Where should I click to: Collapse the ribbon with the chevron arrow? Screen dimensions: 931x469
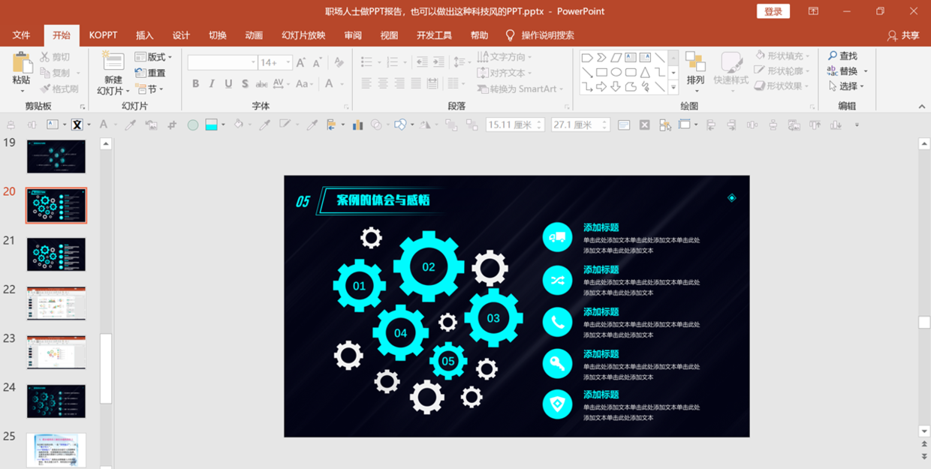[x=923, y=107]
